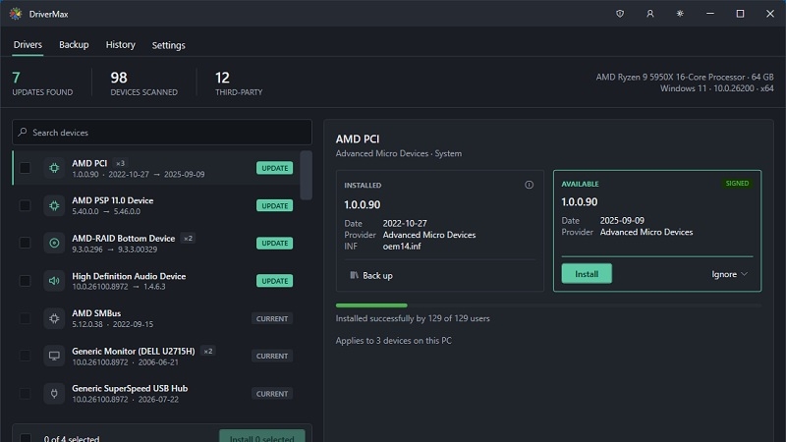The image size is (786, 442).
Task: Check the Generic SuperSpeed USB Hub checkbox
Action: 25,394
